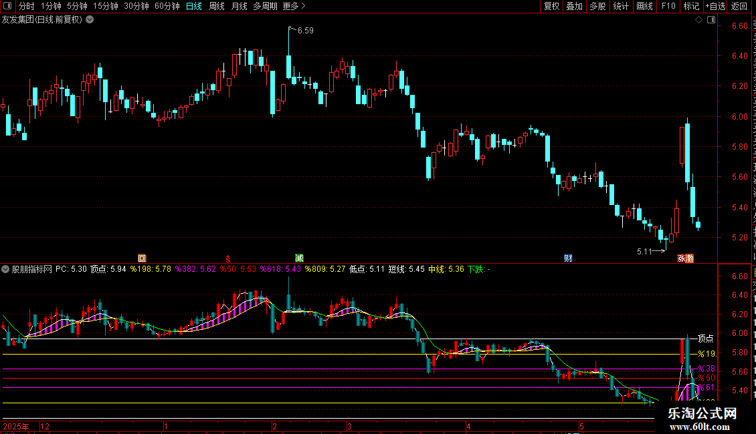Image resolution: width=756 pixels, height=434 pixels.
Task: Click the 2025年 label on time axis
Action: (x=16, y=426)
